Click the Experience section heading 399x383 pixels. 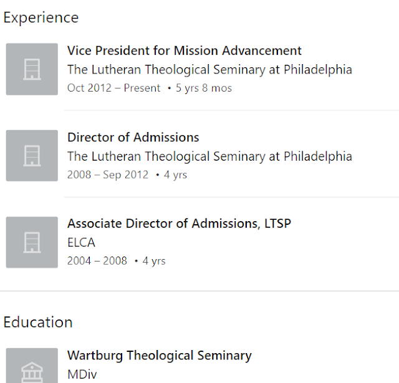pos(41,17)
